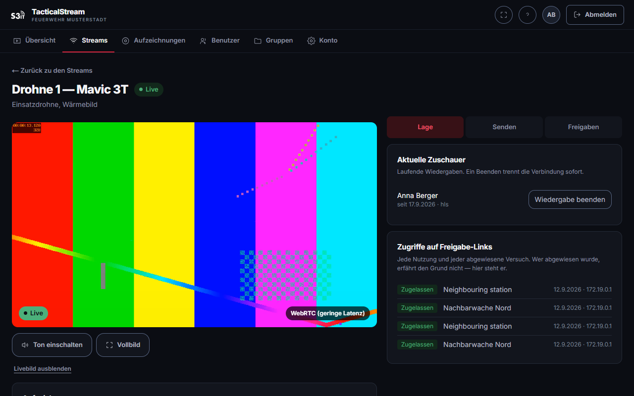Click the Abmelden logout button
The height and width of the screenshot is (396, 634).
[595, 15]
